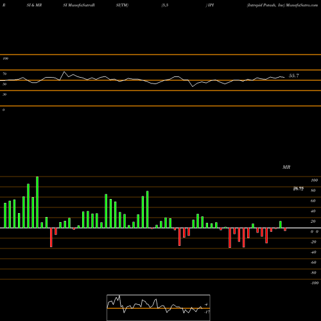Click the RSI 70 level axis label
This screenshot has height=321, width=321.
coord(4,74)
